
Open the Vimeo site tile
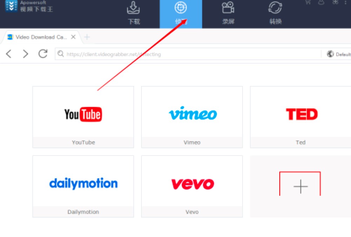[x=192, y=117]
